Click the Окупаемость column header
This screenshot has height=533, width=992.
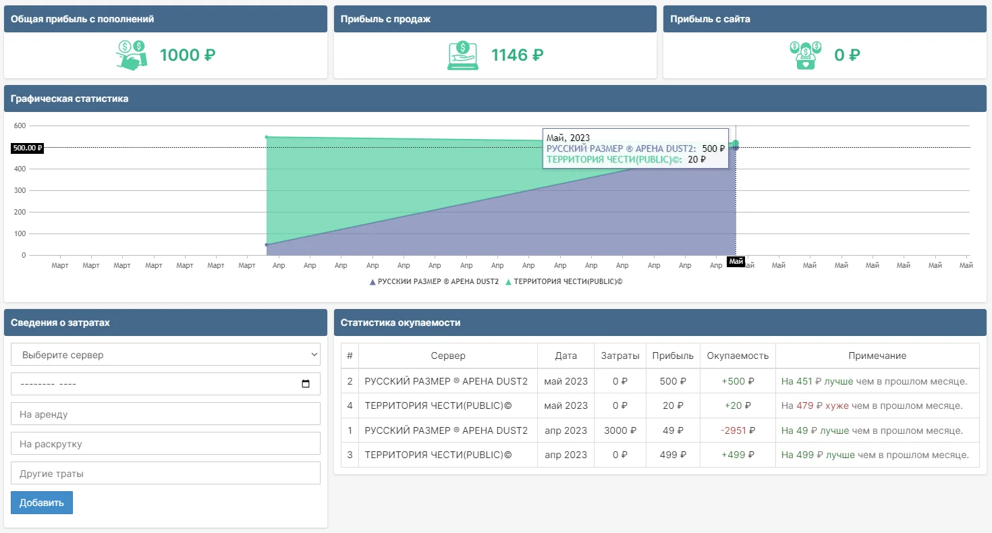[737, 356]
